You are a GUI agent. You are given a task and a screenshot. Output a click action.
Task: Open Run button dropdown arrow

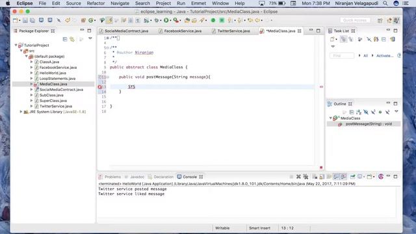pos(170,20)
